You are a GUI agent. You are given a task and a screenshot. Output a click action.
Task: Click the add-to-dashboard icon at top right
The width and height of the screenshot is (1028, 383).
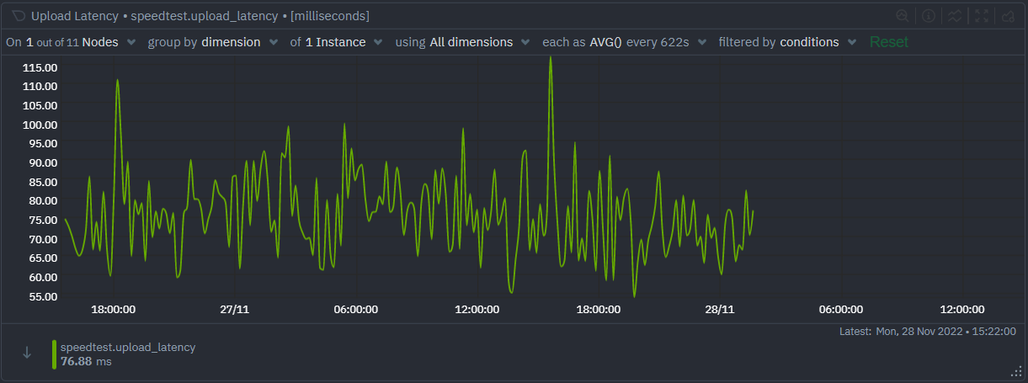pos(1007,16)
